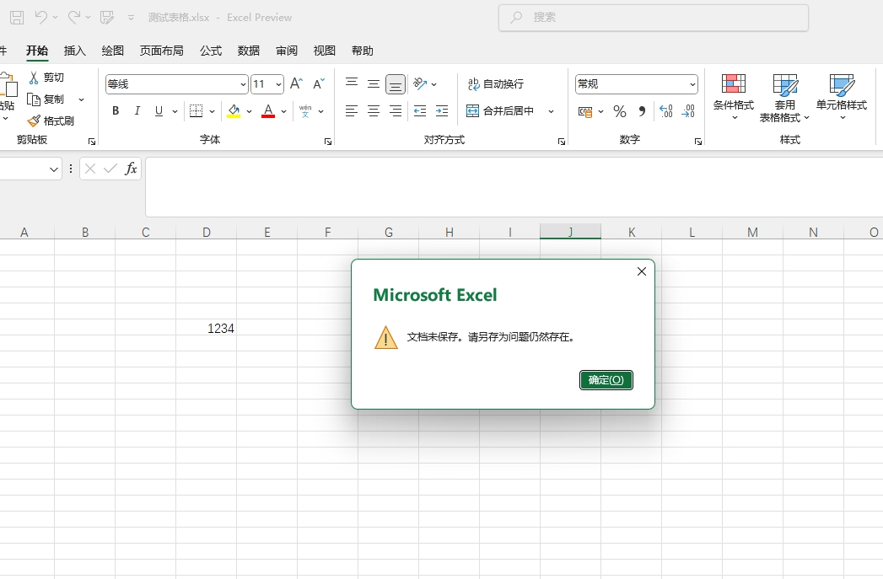Viewport: 883px width, 579px height.
Task: Toggle Bold formatting
Action: click(x=116, y=111)
